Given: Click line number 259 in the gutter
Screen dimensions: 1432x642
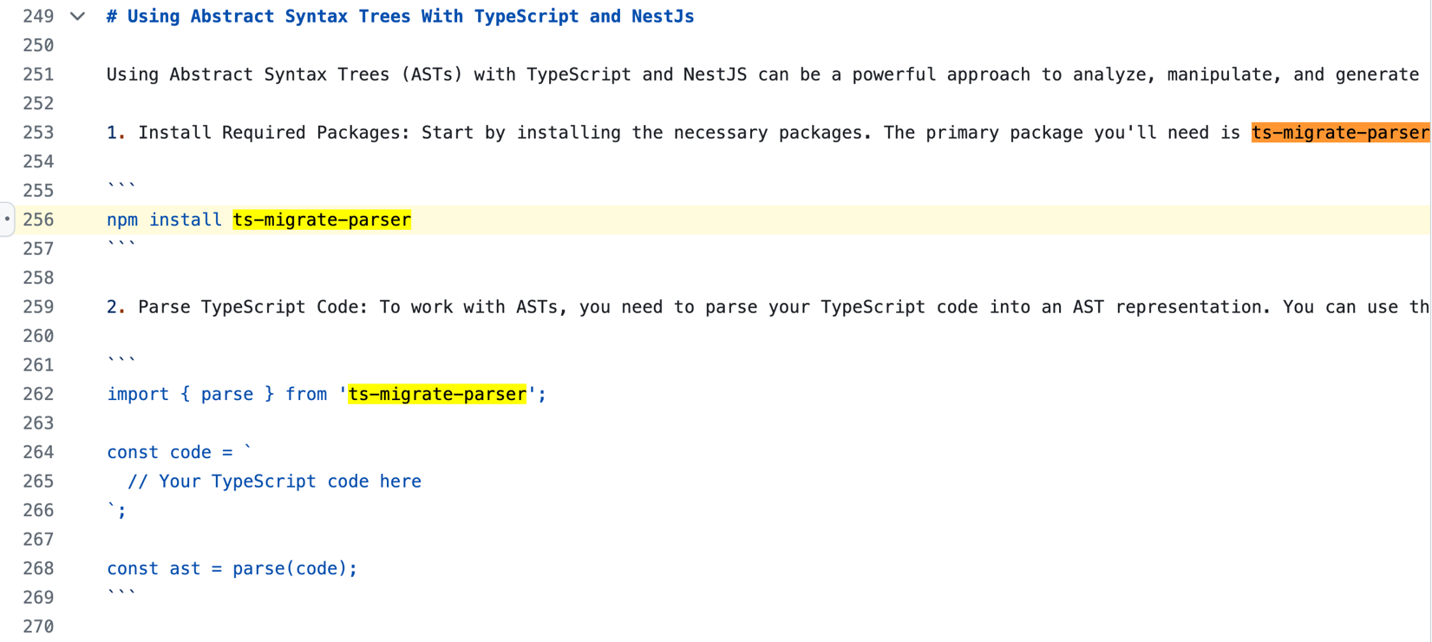Looking at the screenshot, I should tap(38, 307).
